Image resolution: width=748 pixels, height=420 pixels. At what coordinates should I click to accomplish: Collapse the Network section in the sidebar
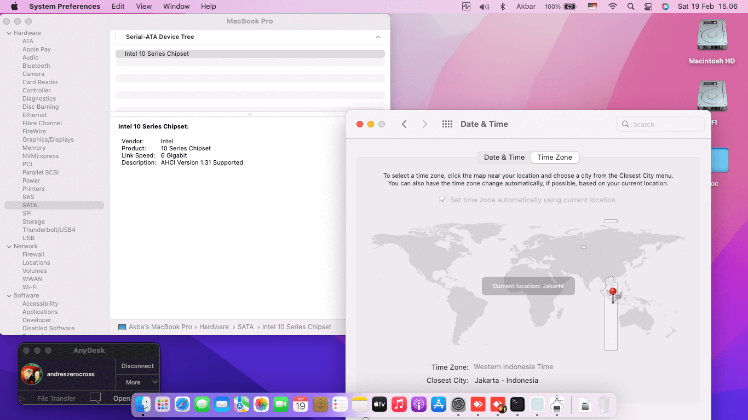[x=9, y=246]
